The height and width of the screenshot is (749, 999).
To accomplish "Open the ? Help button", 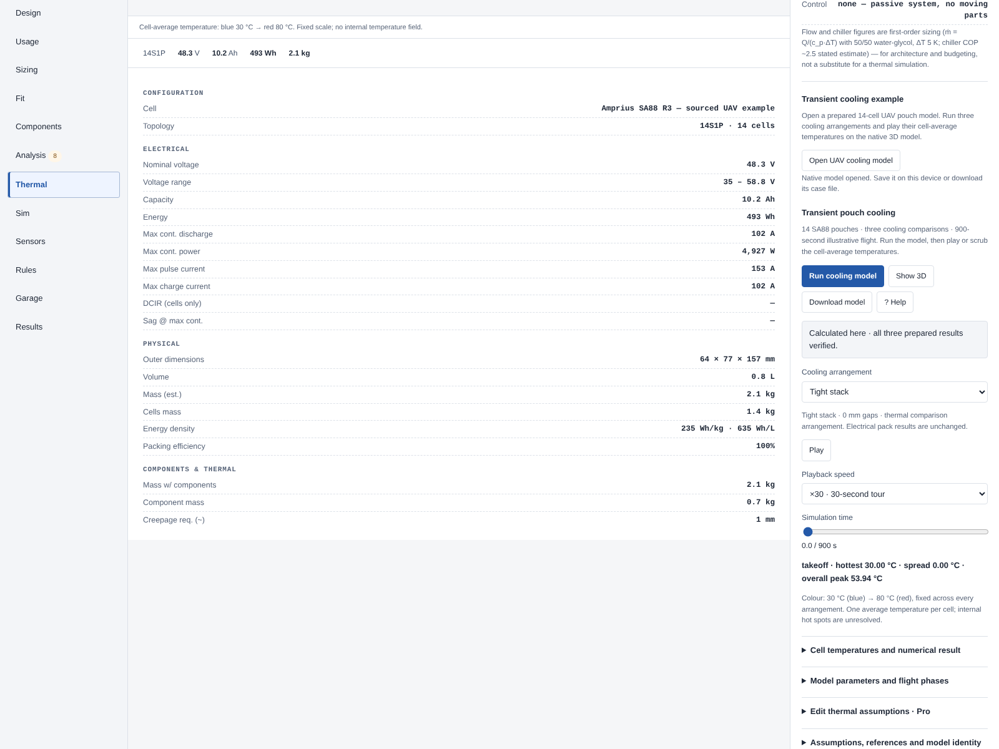I will coord(895,302).
